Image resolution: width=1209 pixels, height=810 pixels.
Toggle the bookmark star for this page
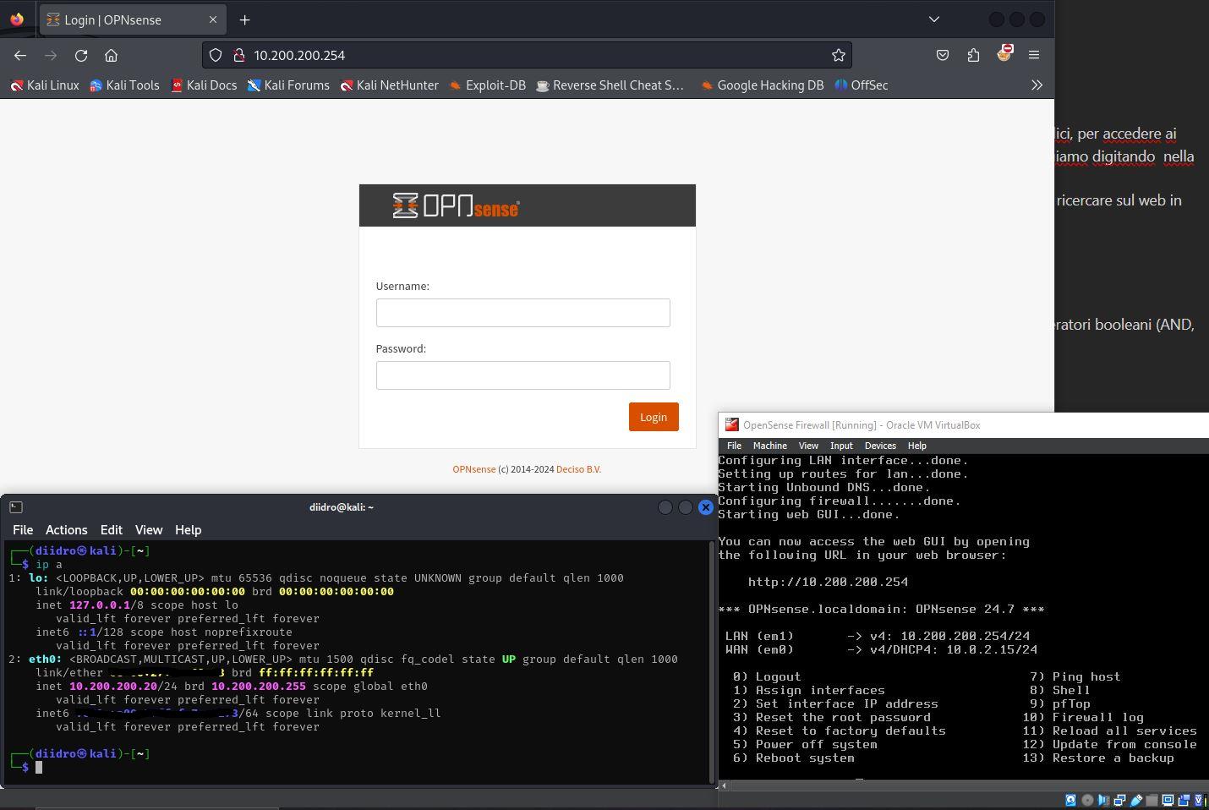[838, 55]
